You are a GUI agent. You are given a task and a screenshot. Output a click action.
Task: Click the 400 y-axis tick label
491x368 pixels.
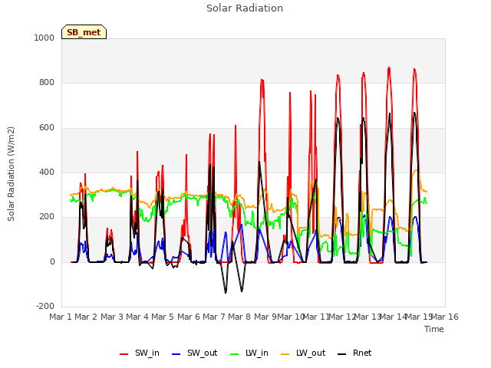pyautogui.click(x=47, y=172)
